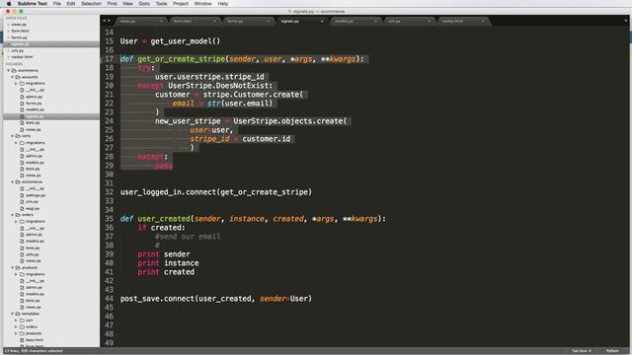Open the Edit menu
Image resolution: width=632 pixels, height=355 pixels.
coord(71,4)
